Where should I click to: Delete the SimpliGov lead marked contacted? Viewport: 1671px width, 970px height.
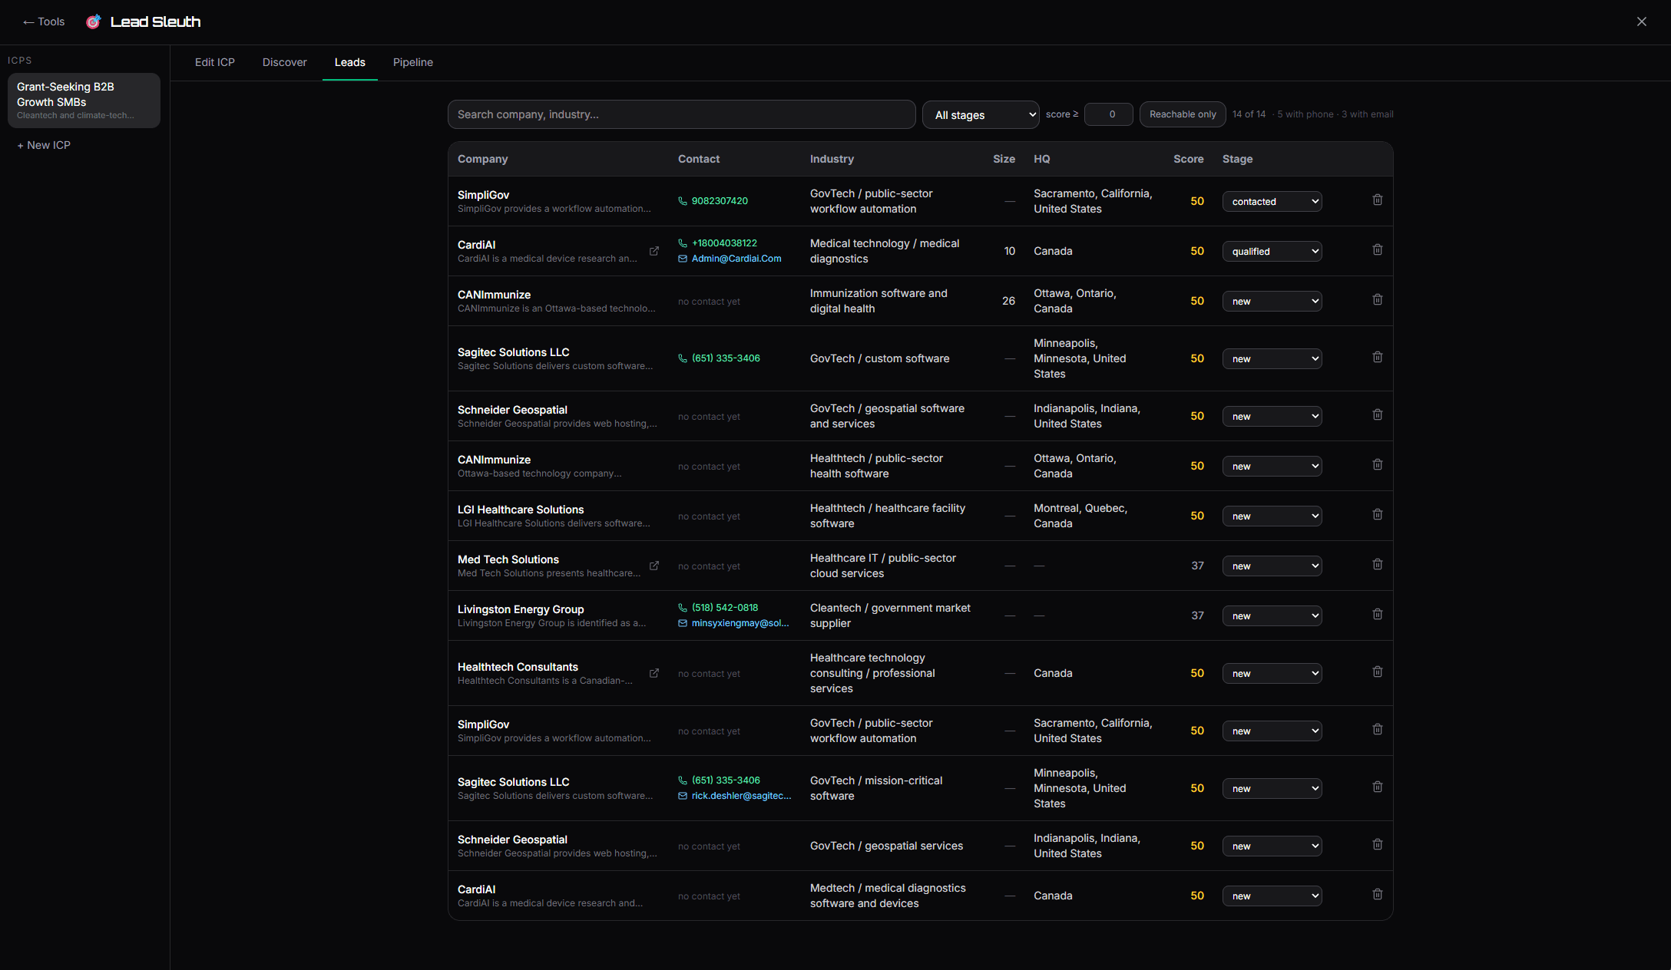tap(1378, 200)
